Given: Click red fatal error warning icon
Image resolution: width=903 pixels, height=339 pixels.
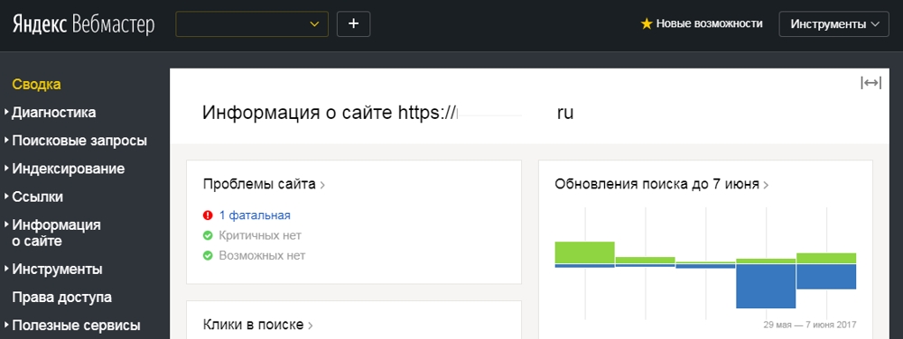Looking at the screenshot, I should point(208,215).
